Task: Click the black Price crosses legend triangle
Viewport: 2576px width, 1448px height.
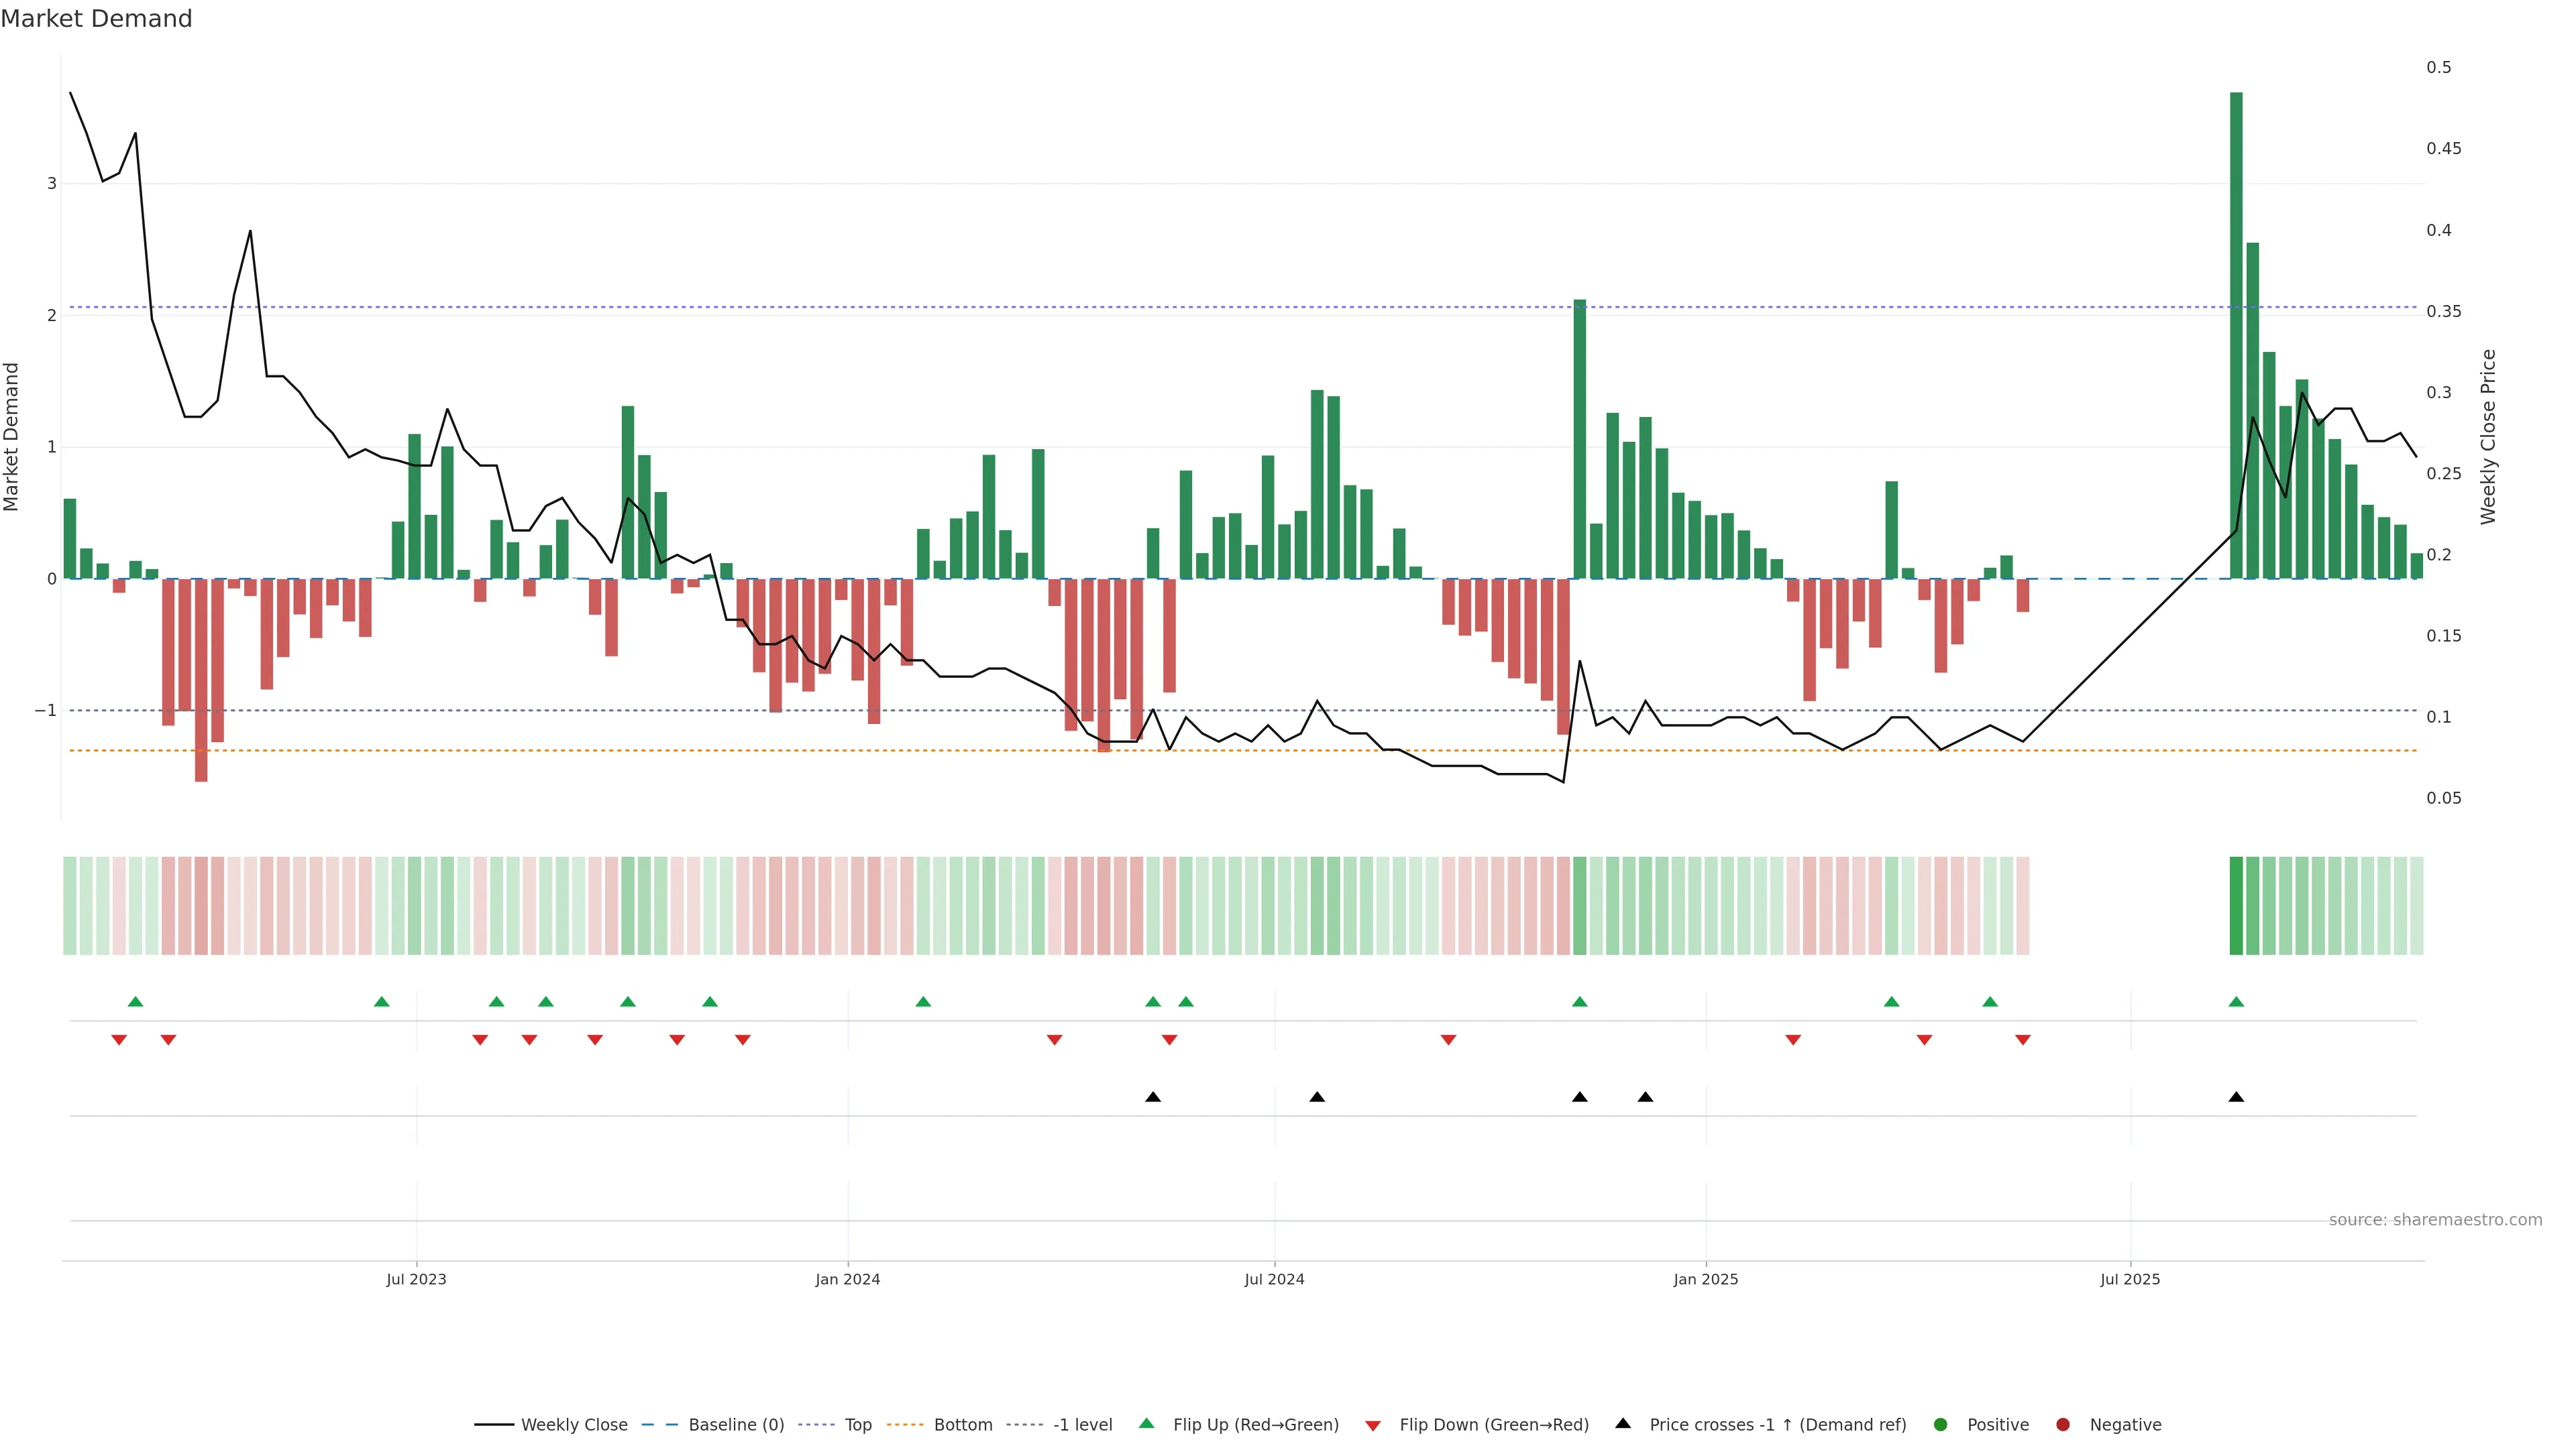Action: tap(1622, 1423)
